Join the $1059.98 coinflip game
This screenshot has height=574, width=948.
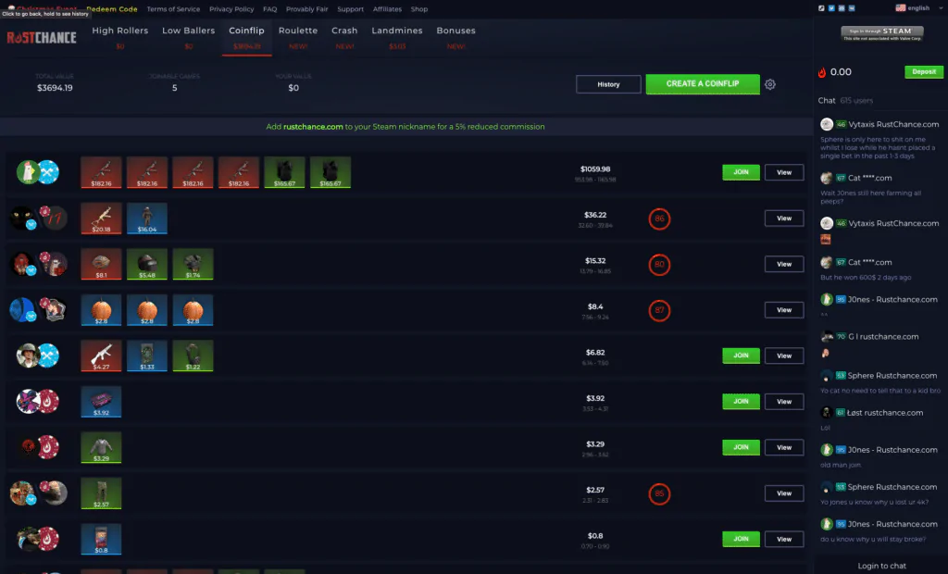[x=741, y=172]
